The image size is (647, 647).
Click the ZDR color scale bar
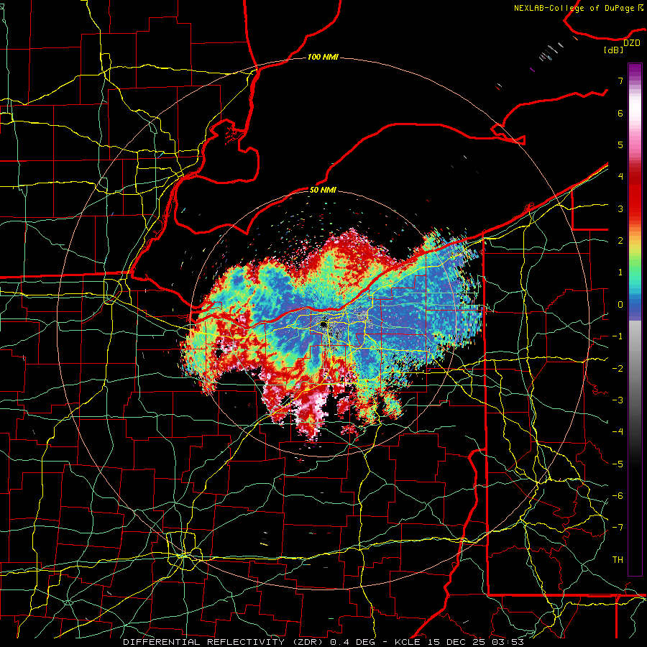pos(635,319)
